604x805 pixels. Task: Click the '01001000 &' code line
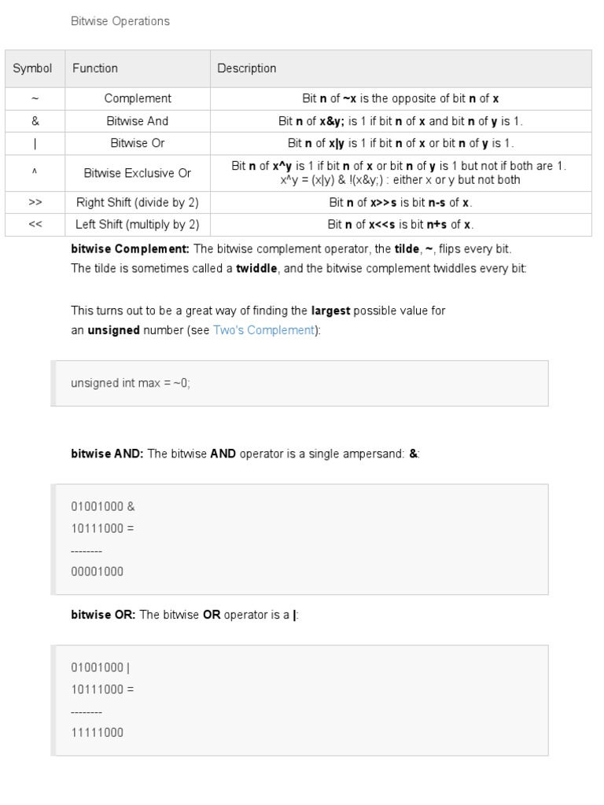(x=103, y=507)
